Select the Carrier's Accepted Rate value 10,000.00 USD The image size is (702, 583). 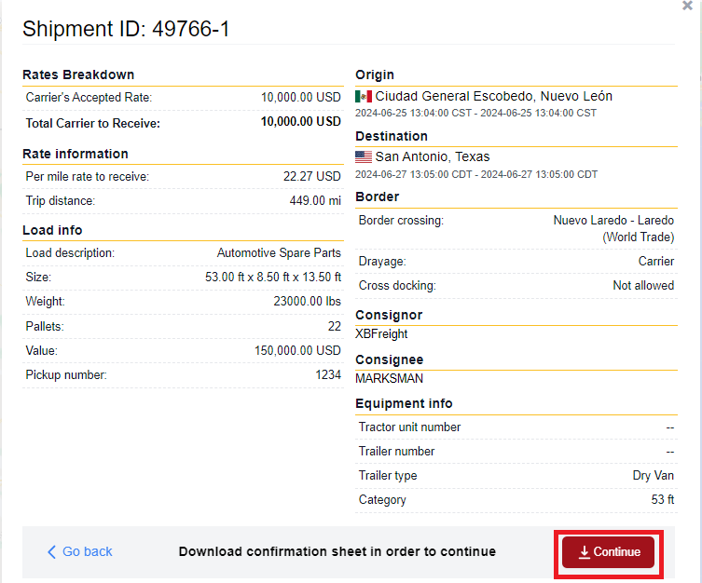click(301, 97)
